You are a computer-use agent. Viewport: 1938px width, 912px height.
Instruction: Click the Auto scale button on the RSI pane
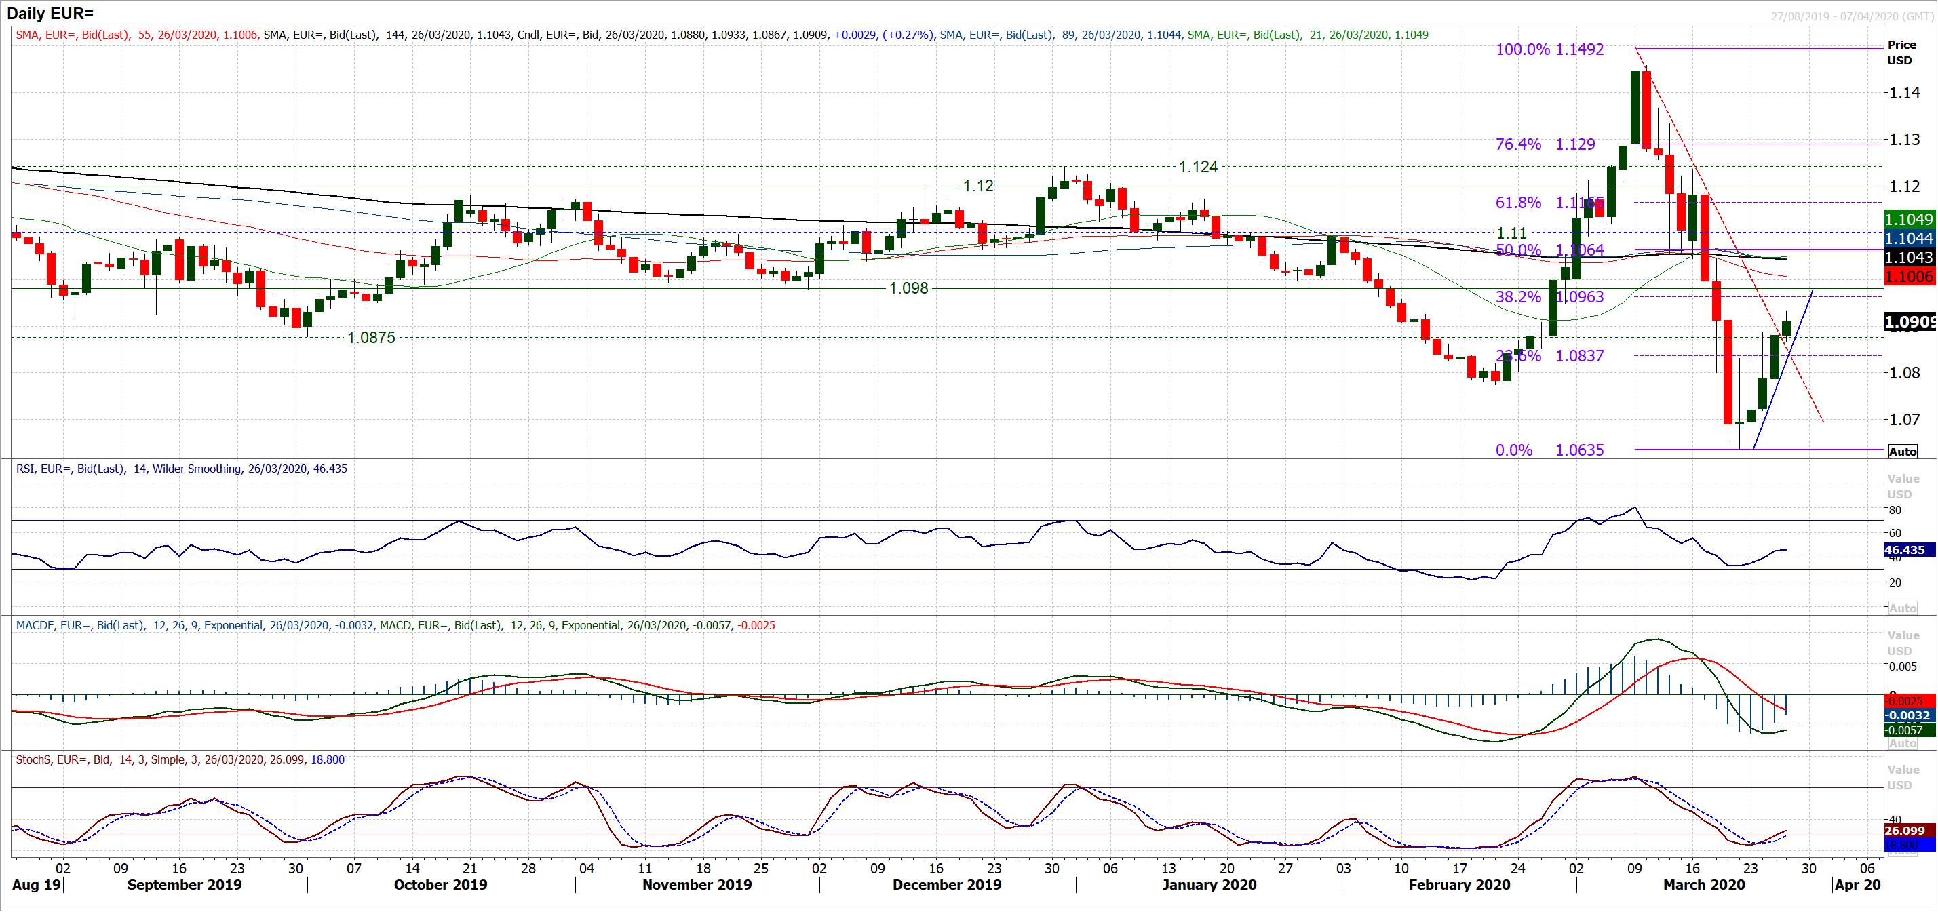point(1903,608)
